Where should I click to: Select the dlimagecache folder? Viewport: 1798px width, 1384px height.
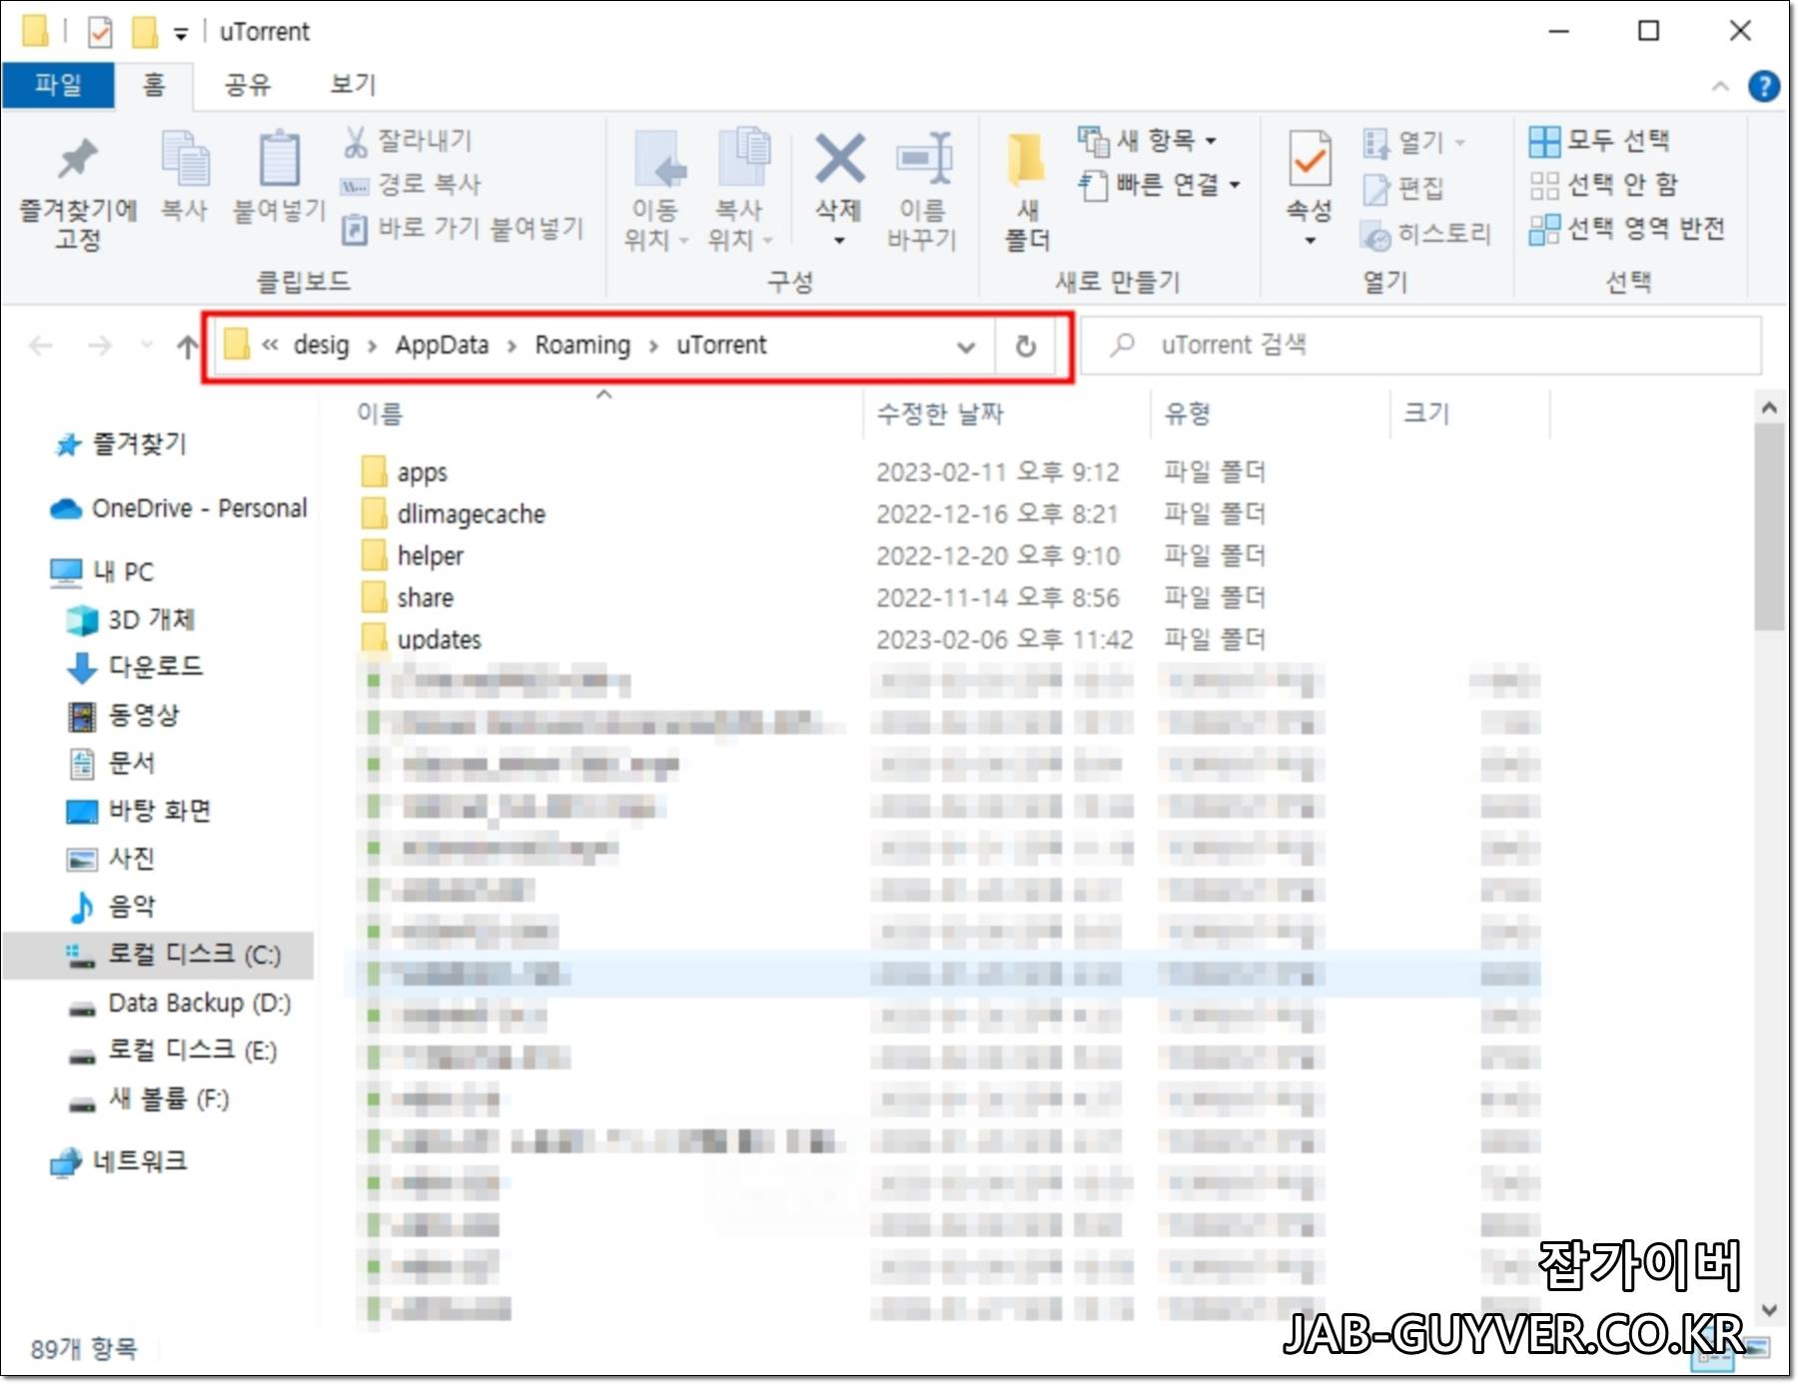pos(452,513)
